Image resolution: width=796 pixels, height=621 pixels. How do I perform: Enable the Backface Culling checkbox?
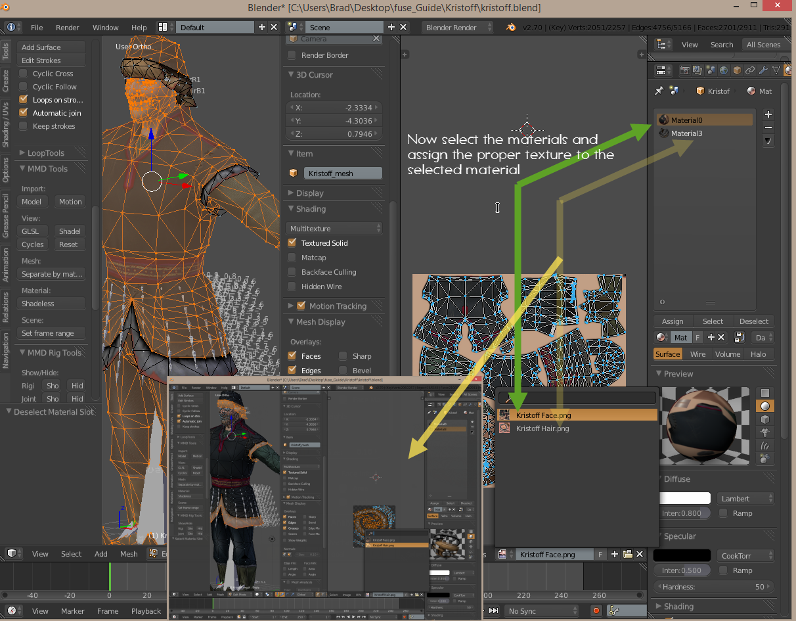click(292, 272)
